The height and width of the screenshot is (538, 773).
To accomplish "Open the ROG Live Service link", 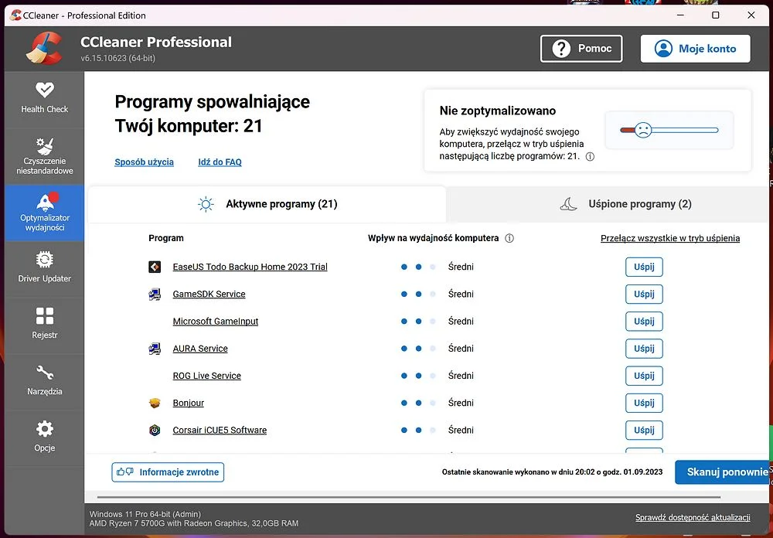I will point(207,375).
